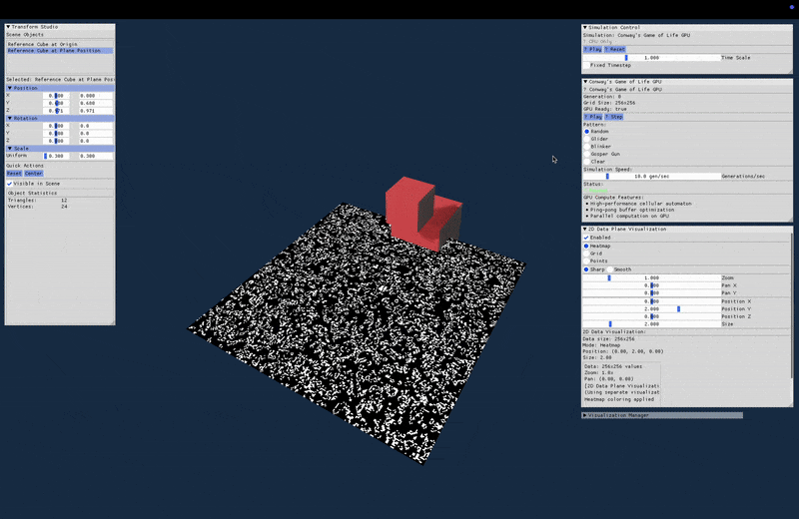
Task: Click the red cube in viewport
Action: coord(422,214)
